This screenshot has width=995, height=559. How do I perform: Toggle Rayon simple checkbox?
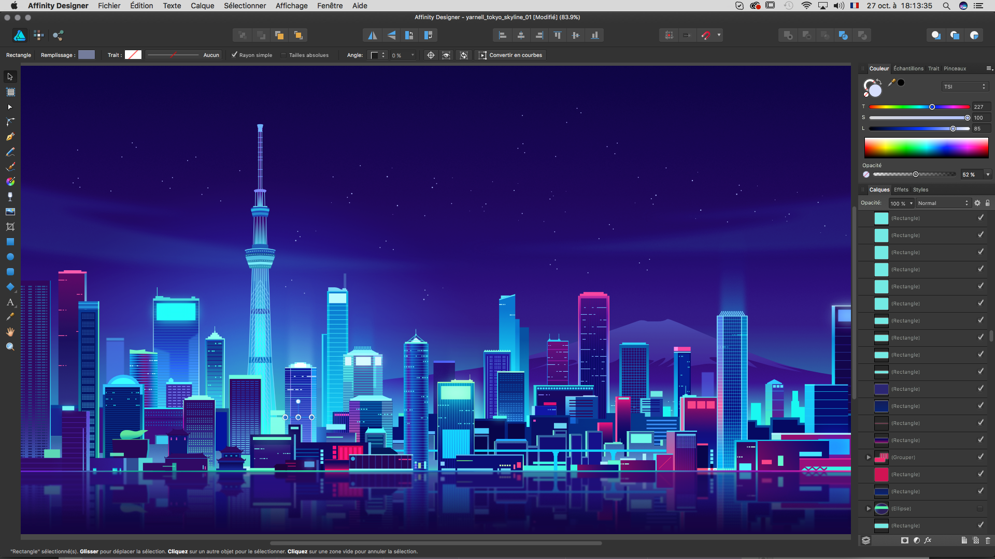[234, 55]
